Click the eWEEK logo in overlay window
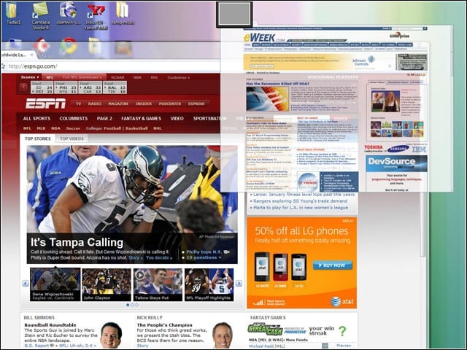This screenshot has width=467, height=350. coord(264,37)
